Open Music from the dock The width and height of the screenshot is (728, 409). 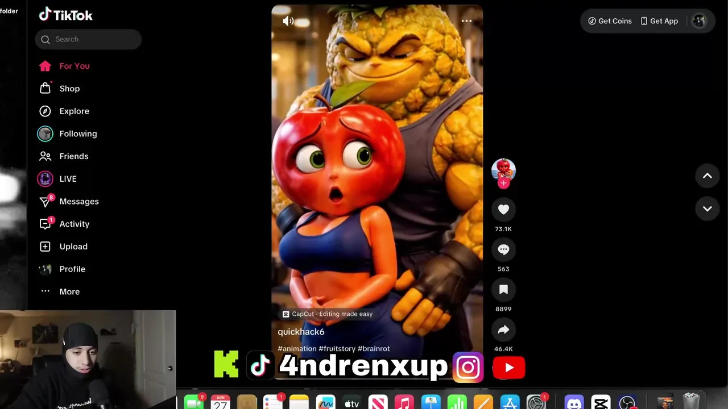[404, 402]
